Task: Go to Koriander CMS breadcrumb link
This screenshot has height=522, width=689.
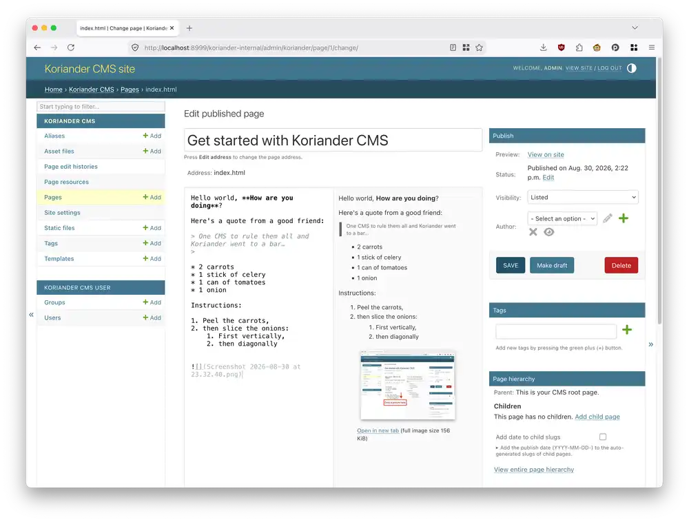Action: 92,89
